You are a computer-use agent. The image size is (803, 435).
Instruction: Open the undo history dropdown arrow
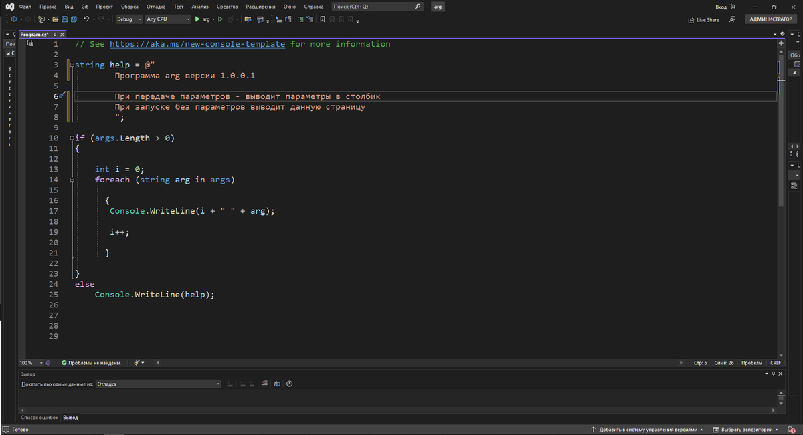94,19
